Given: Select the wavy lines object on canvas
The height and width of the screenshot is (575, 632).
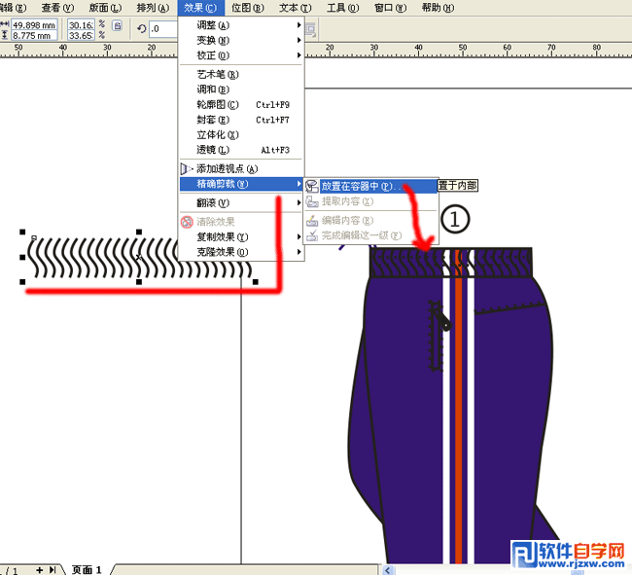Looking at the screenshot, I should (139, 257).
